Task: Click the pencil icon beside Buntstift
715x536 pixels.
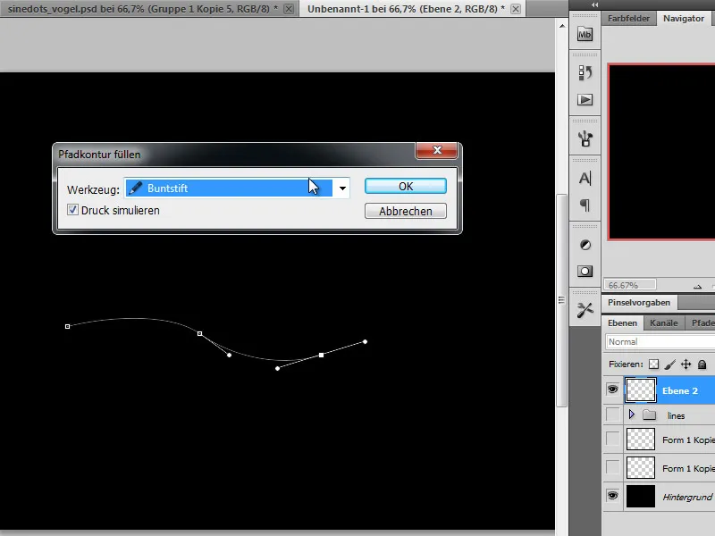Action: [x=136, y=188]
